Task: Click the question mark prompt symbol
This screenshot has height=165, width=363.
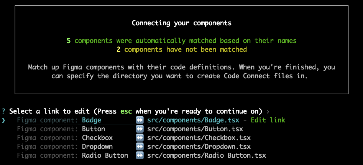Action: pyautogui.click(x=3, y=111)
